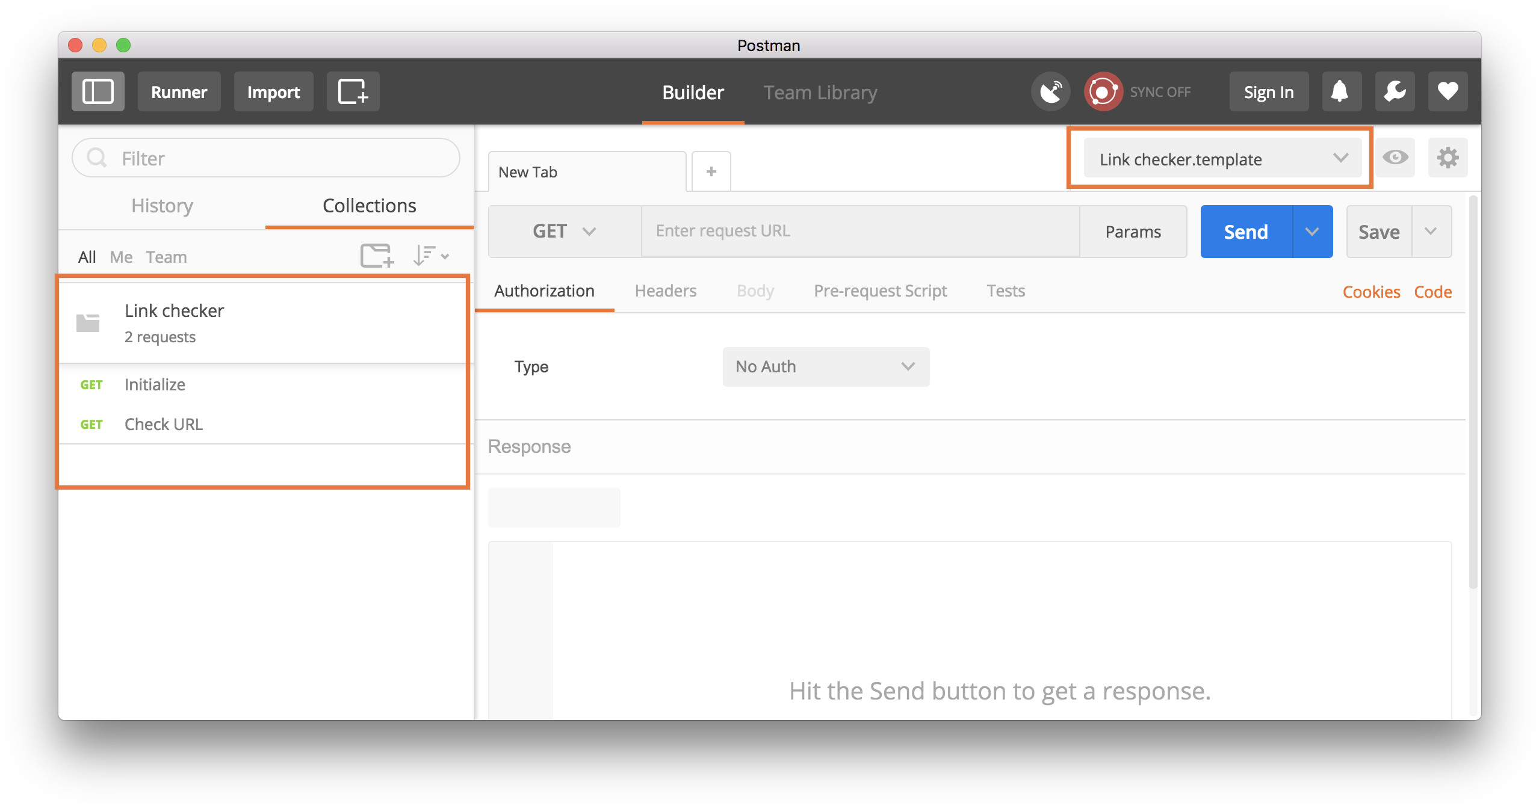Viewport: 1539px width, 809px height.
Task: Click the Type label in Authorization
Action: pos(531,366)
